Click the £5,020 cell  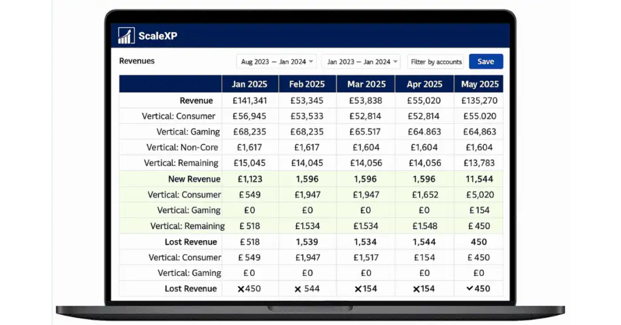point(480,195)
